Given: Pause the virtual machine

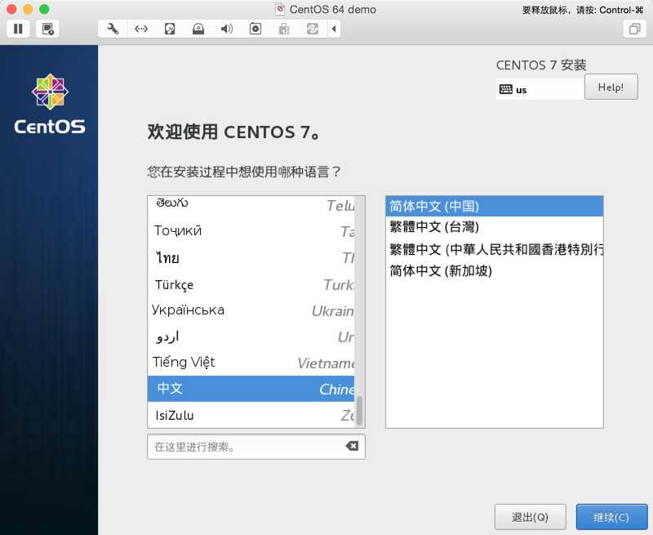Looking at the screenshot, I should pyautogui.click(x=18, y=29).
